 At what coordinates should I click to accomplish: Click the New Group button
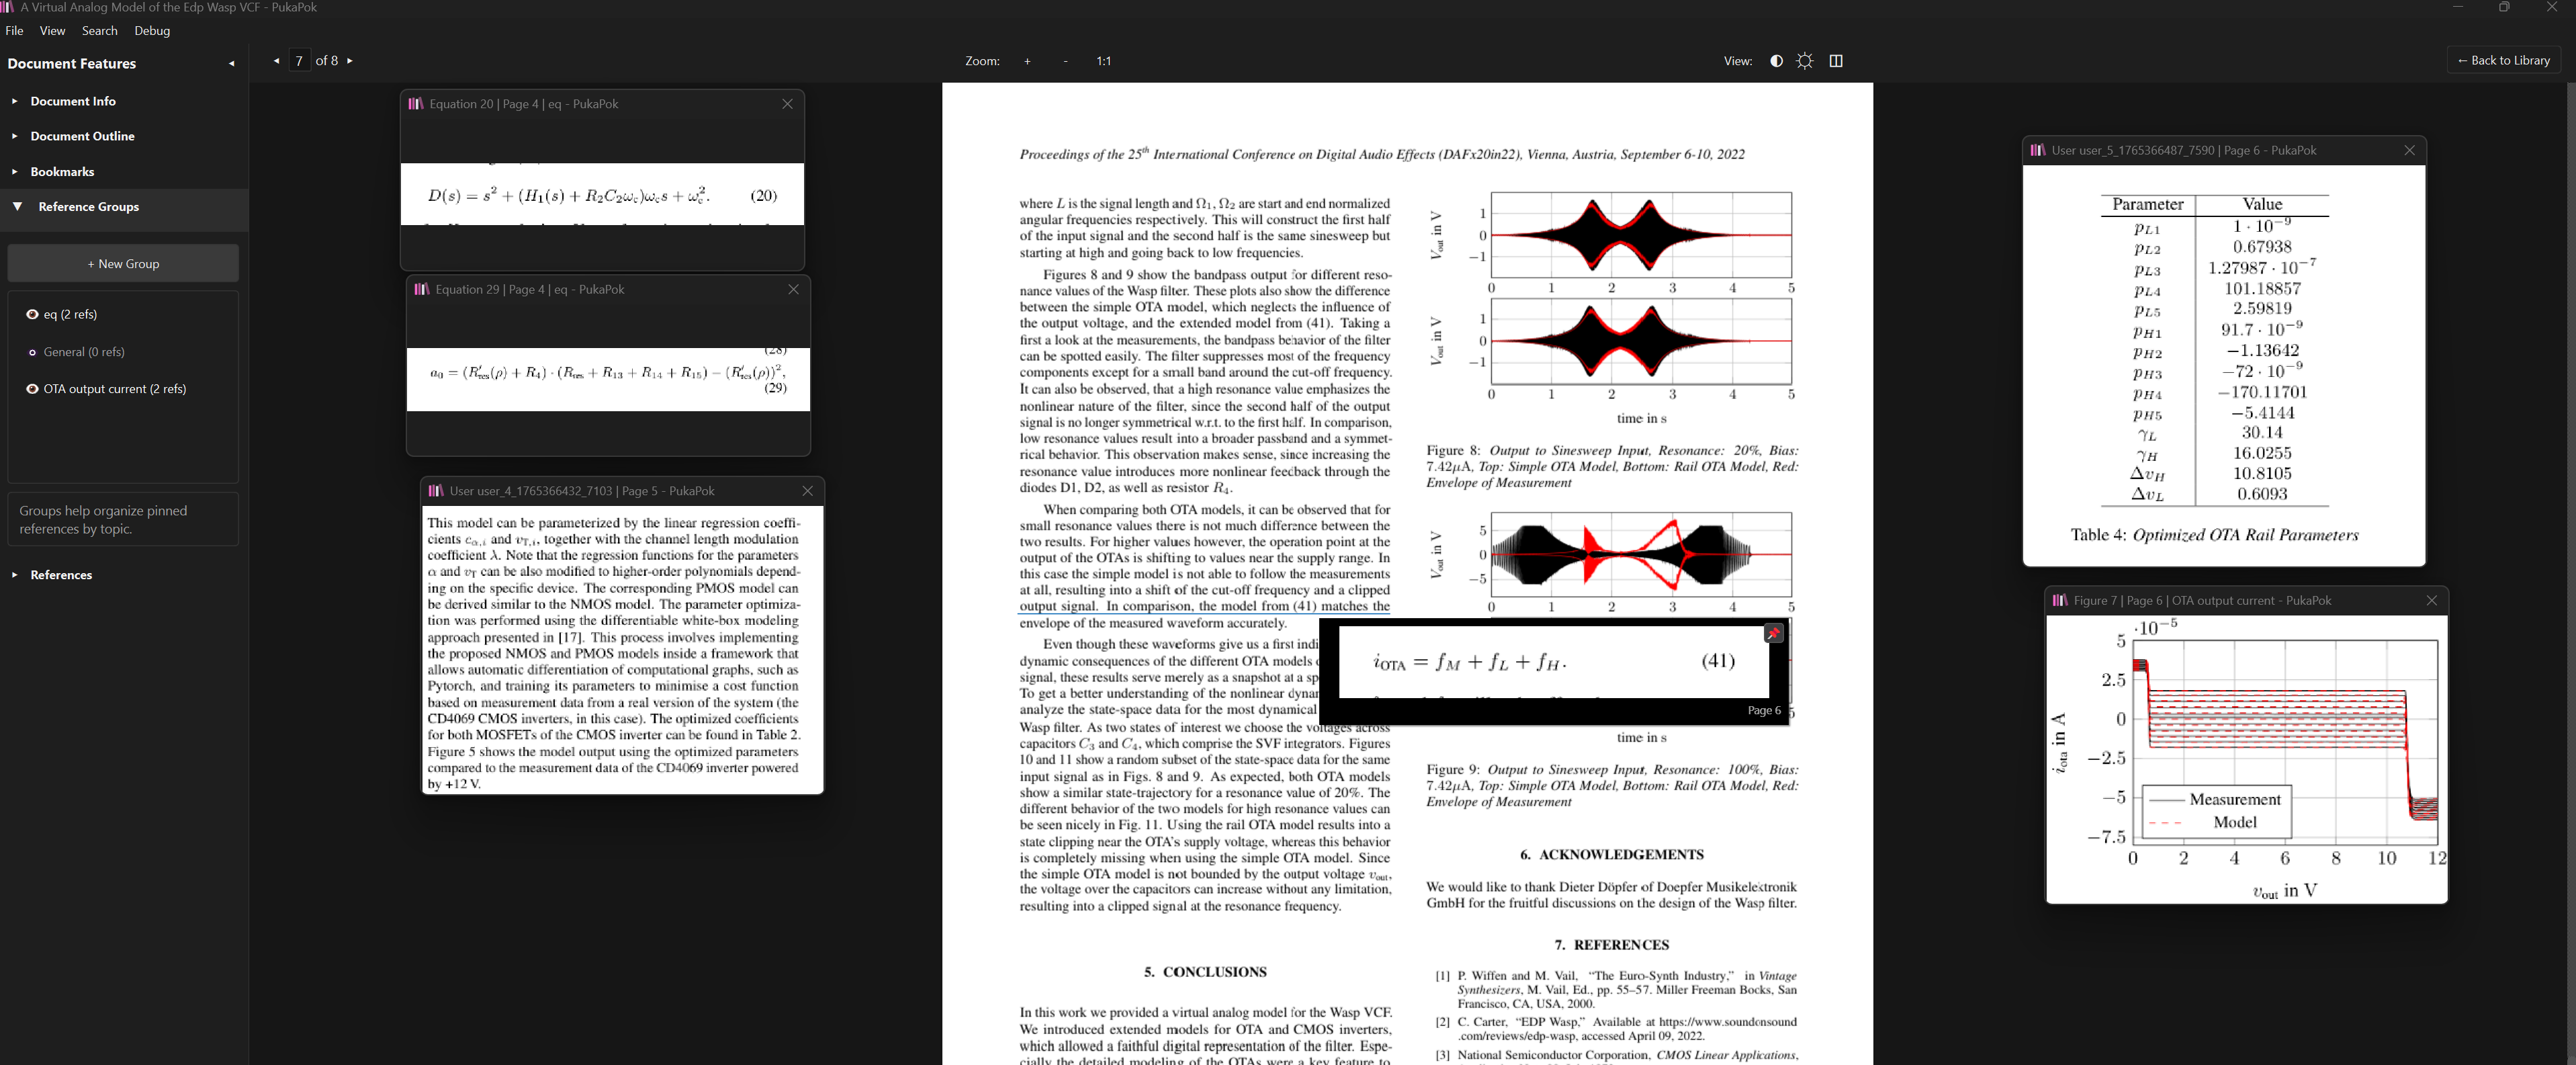(123, 264)
